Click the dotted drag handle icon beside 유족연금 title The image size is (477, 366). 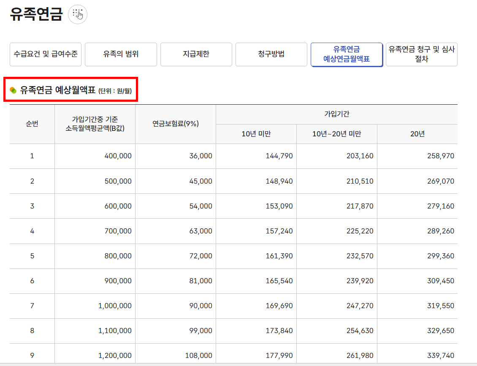coord(77,14)
